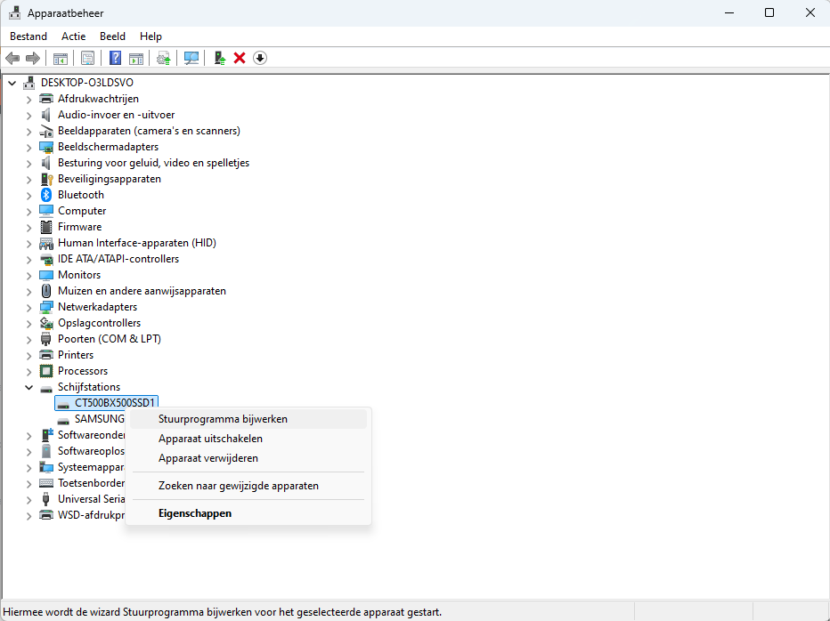This screenshot has height=621, width=830.
Task: Expand the Universal Serial category chevron
Action: coord(29,499)
